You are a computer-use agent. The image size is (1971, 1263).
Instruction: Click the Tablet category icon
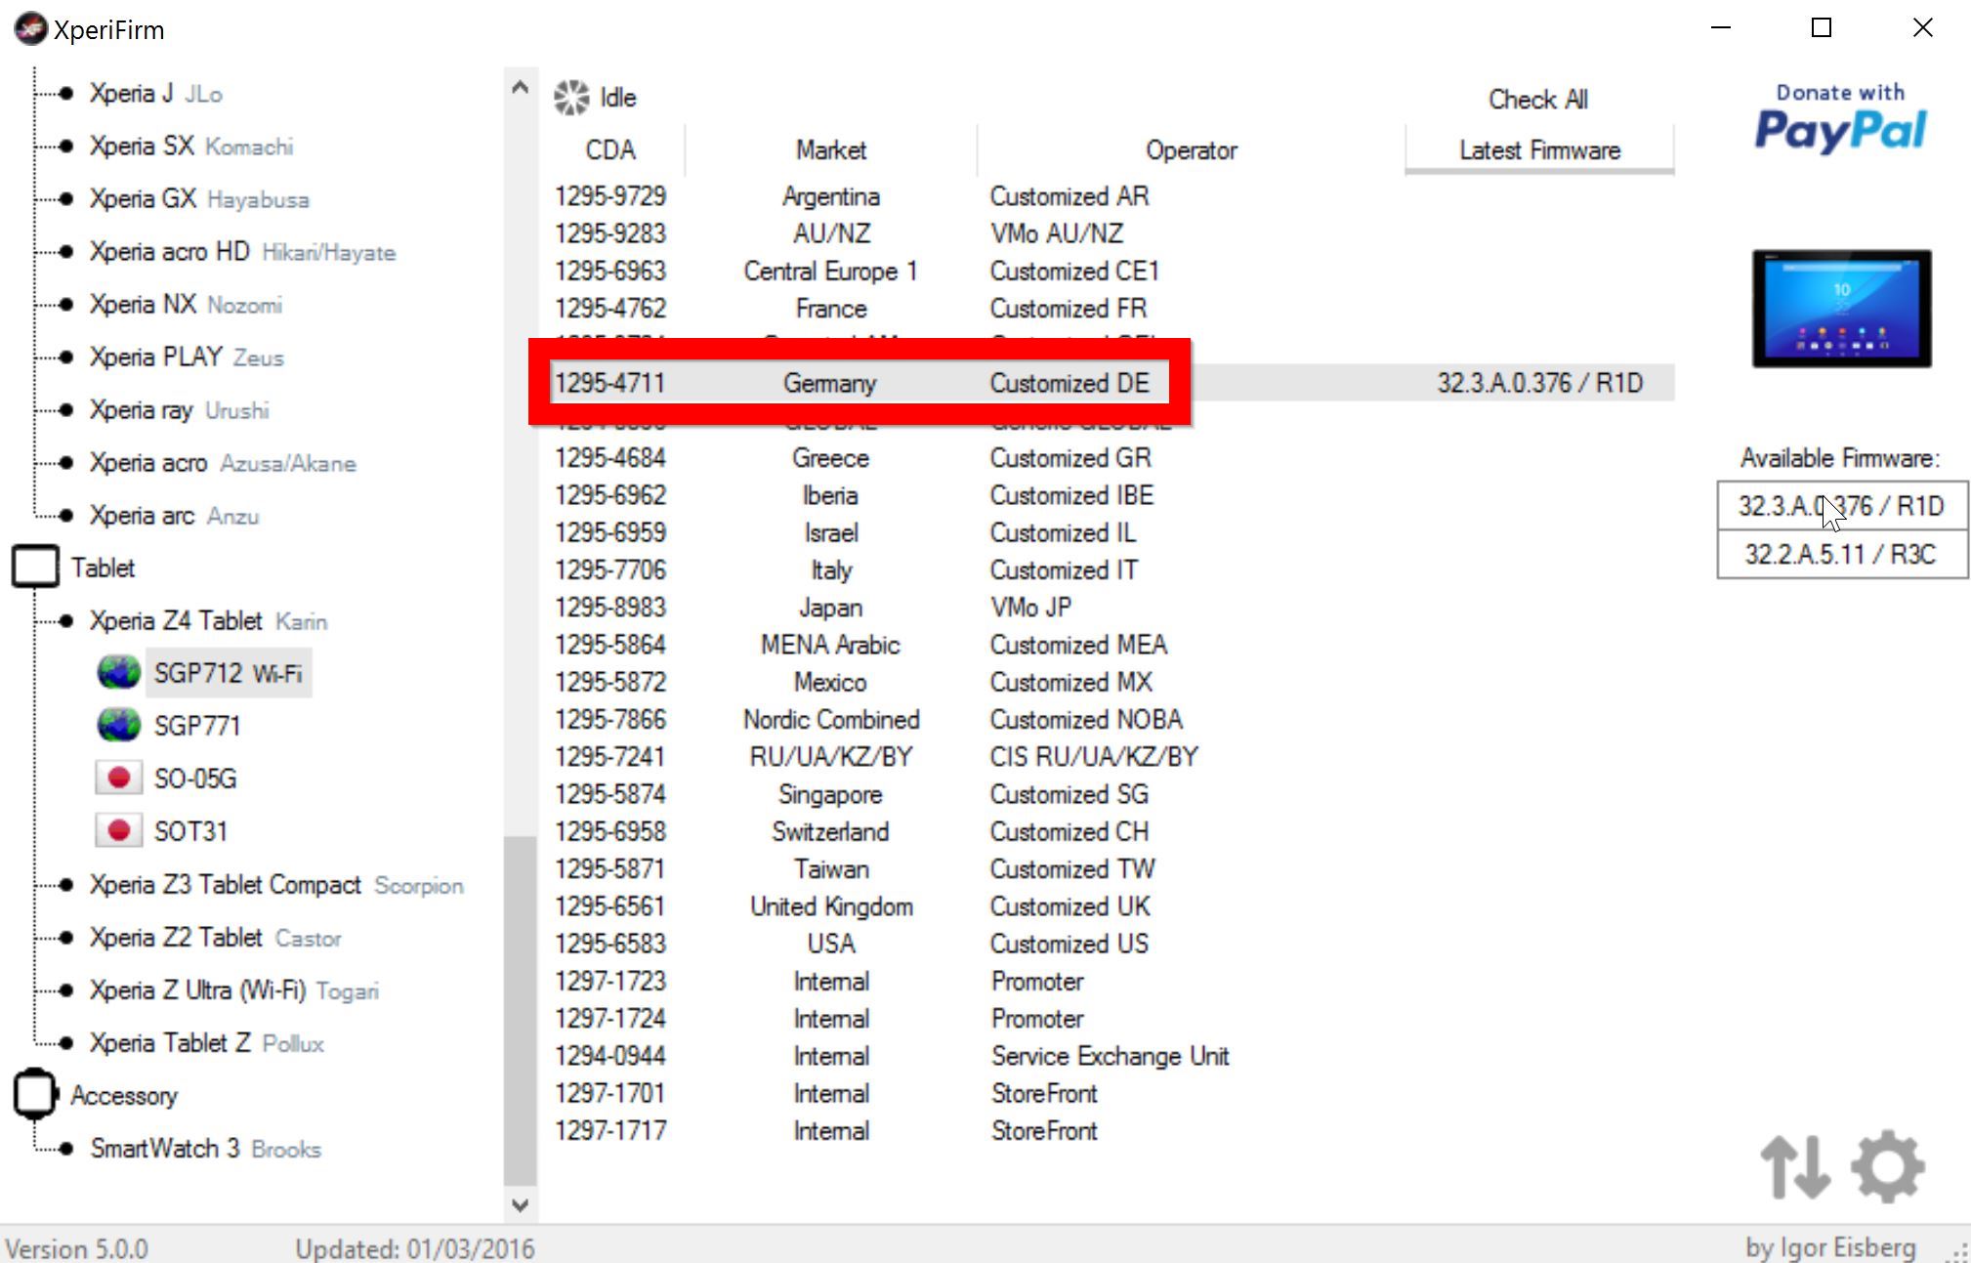coord(35,567)
